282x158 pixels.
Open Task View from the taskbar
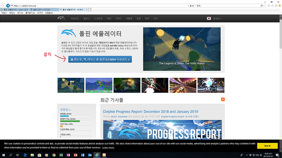(x=18, y=155)
